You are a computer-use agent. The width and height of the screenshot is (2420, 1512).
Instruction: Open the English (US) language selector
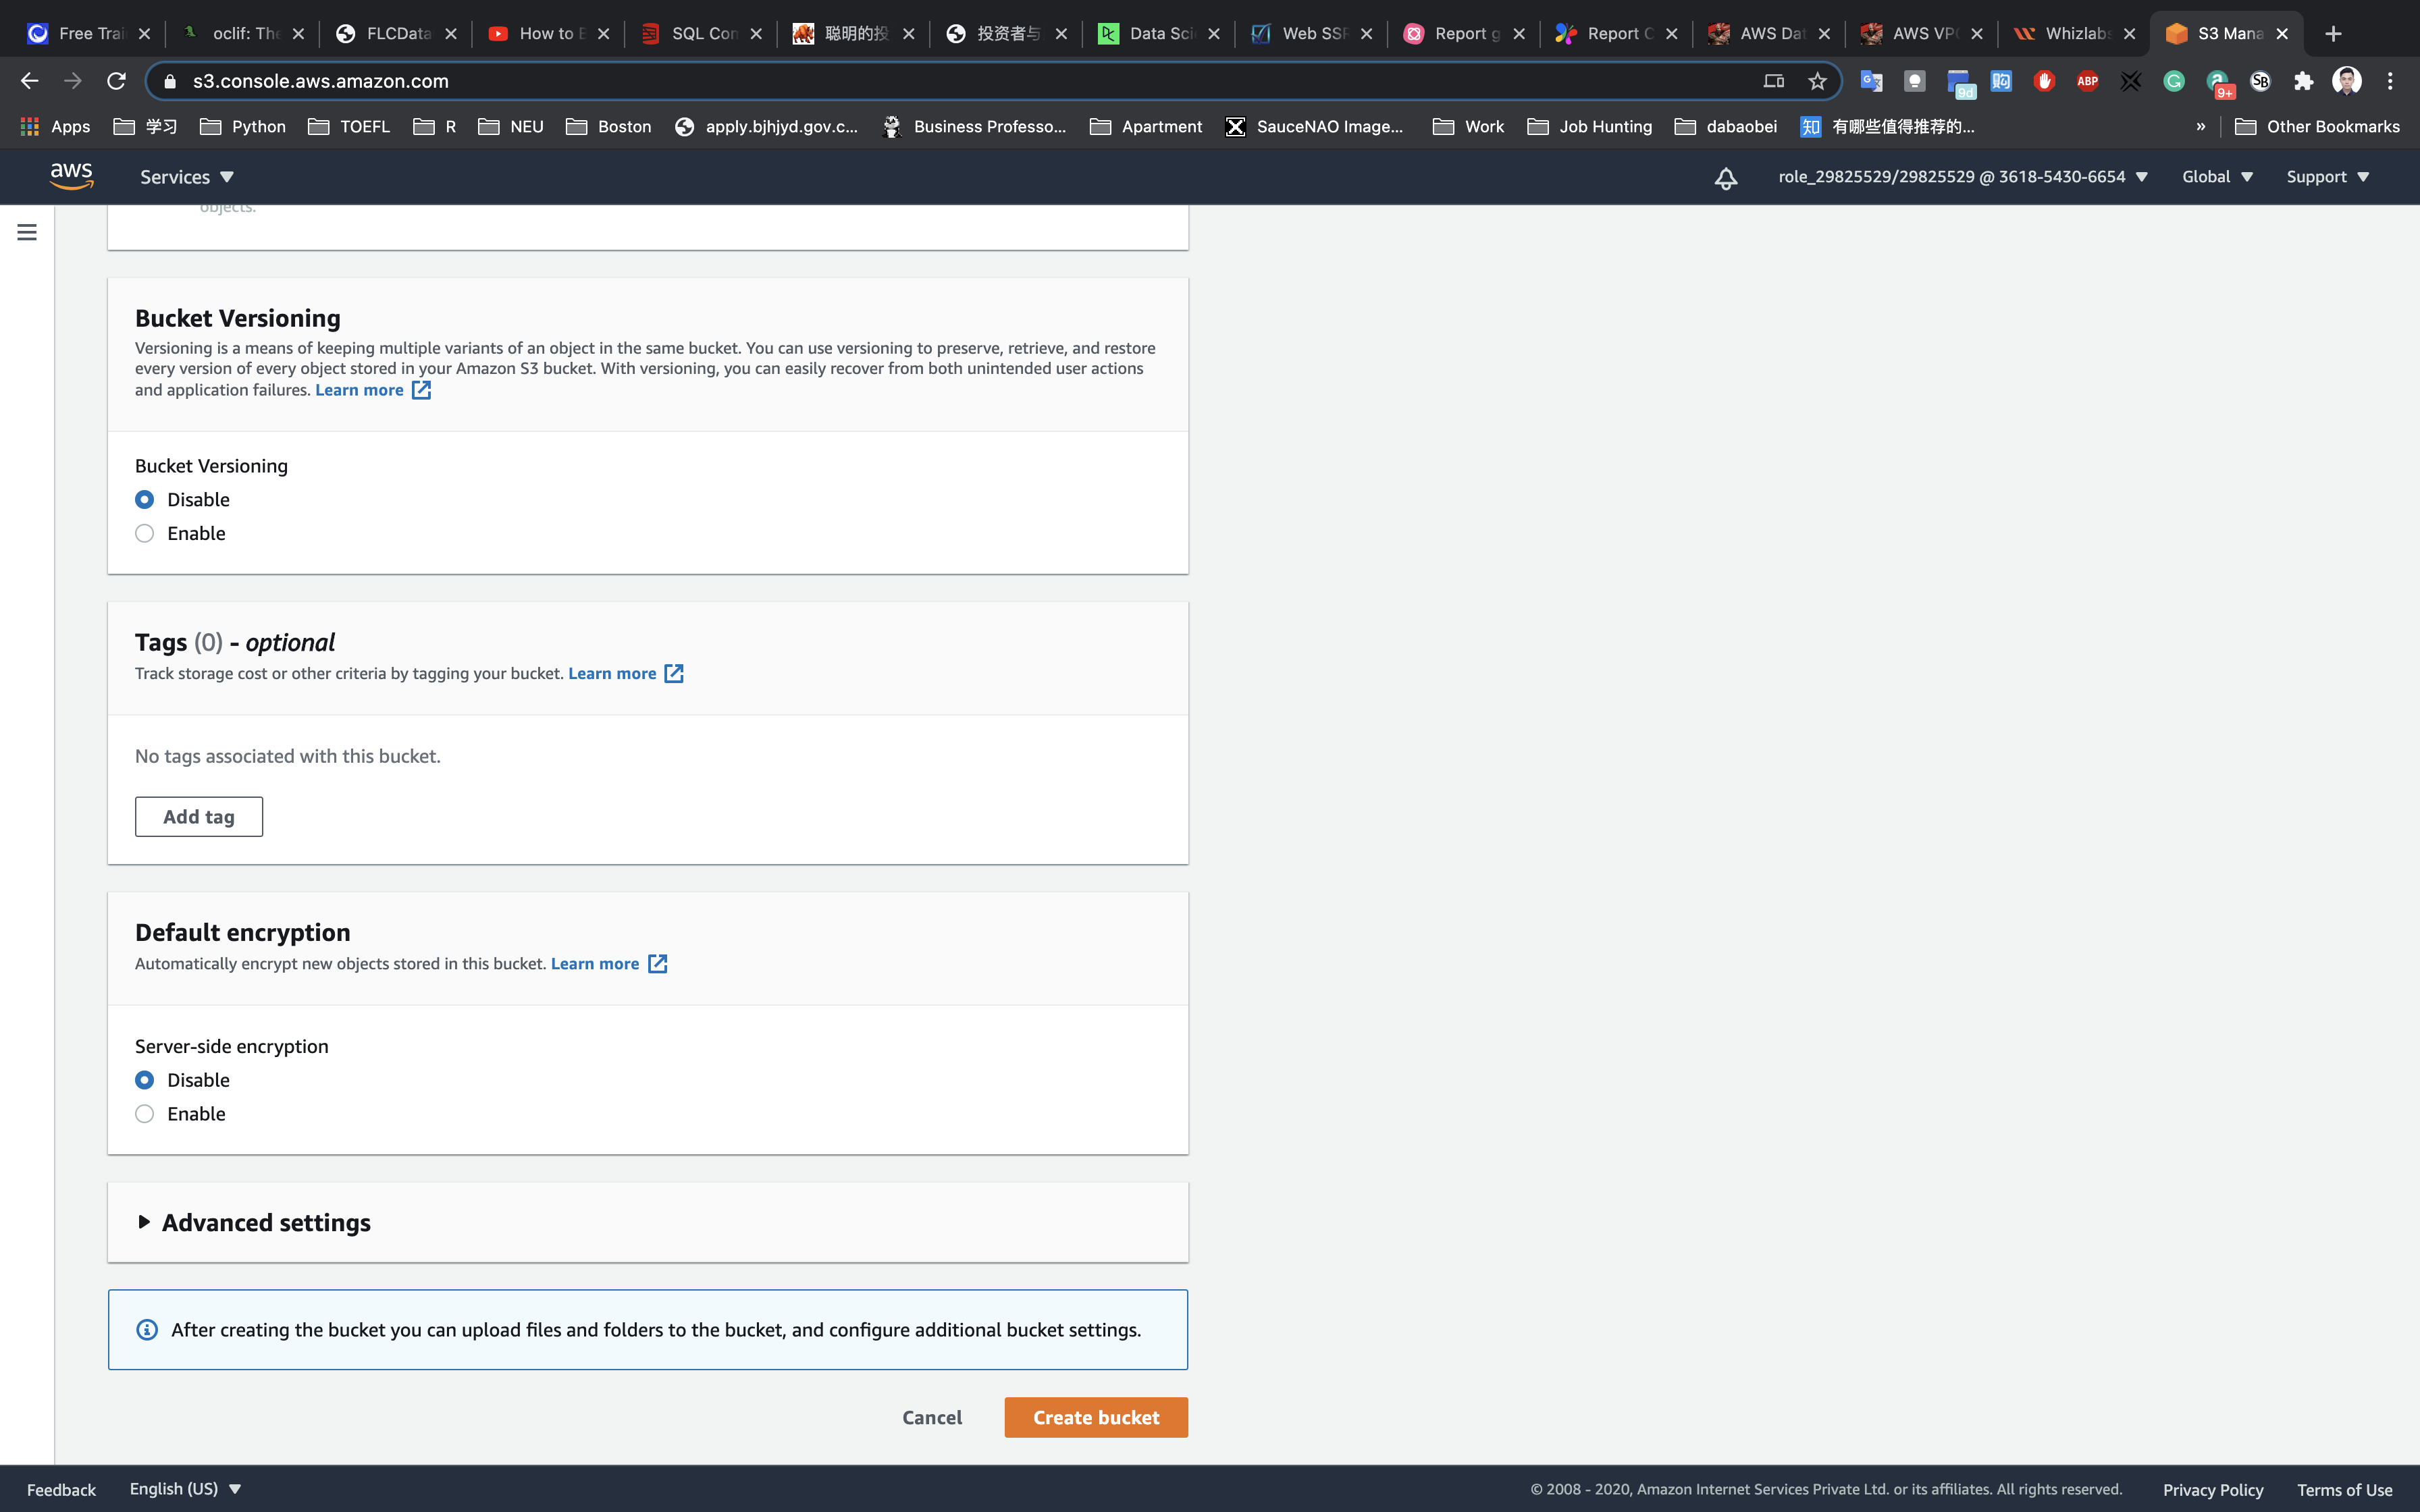[x=185, y=1488]
